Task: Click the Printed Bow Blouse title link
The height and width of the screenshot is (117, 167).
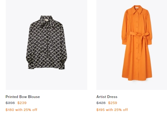Action: 23,97
